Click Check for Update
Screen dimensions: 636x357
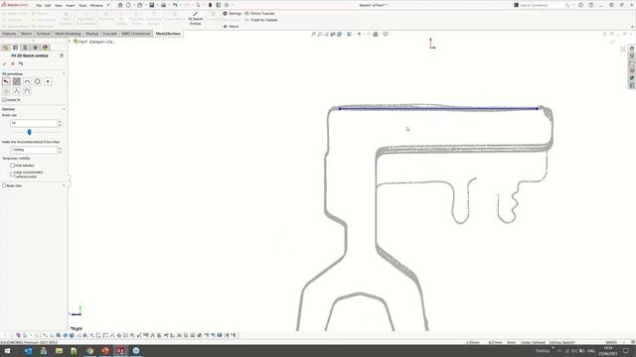click(x=260, y=20)
